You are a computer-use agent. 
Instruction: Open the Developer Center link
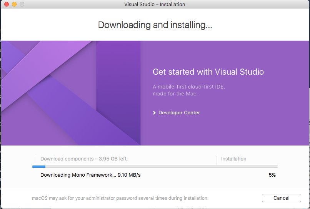point(179,113)
